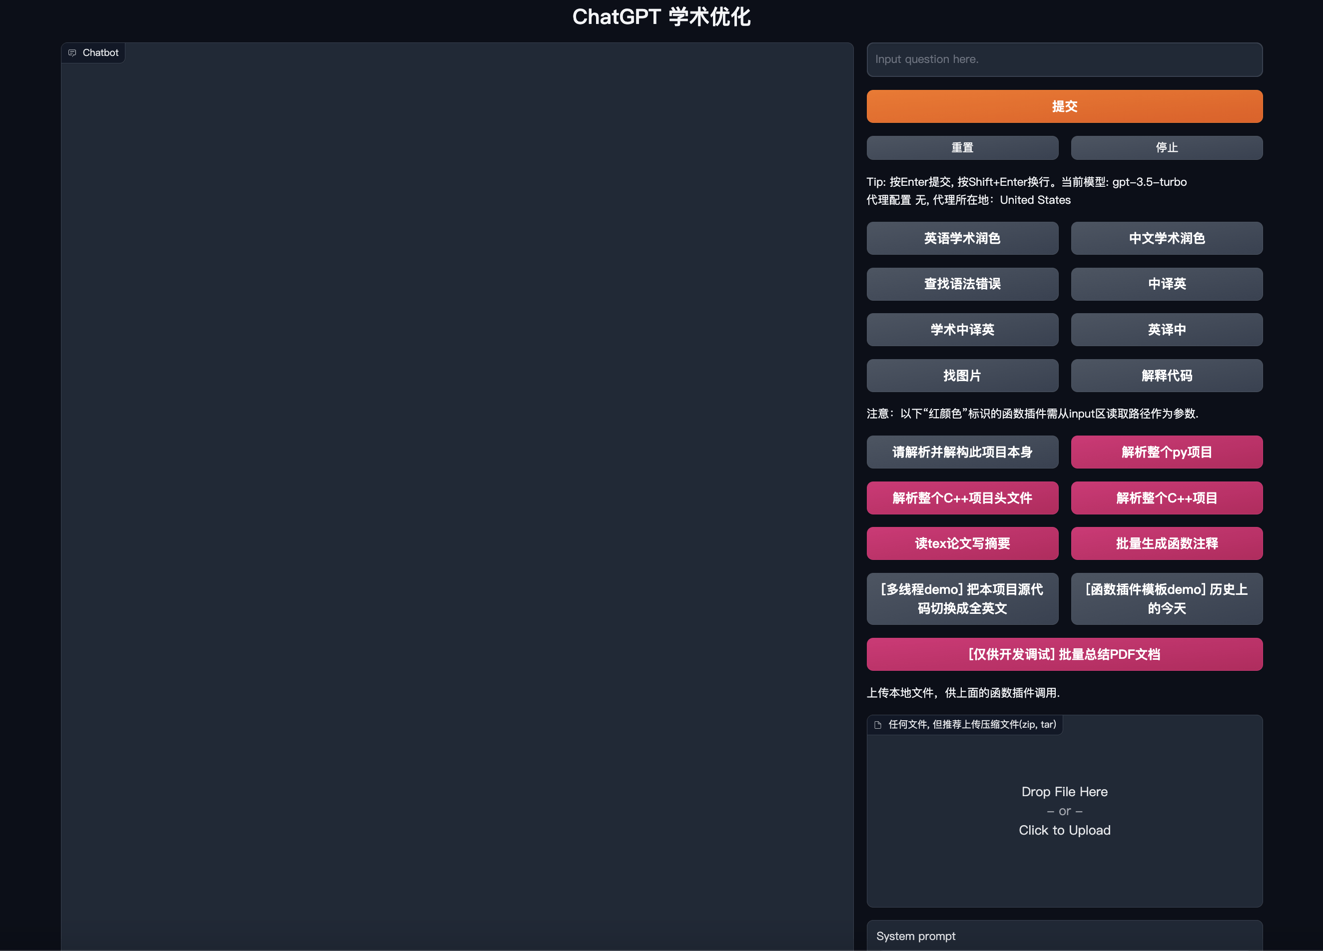Select 中译英 translation button
The height and width of the screenshot is (951, 1323).
[x=1166, y=284]
